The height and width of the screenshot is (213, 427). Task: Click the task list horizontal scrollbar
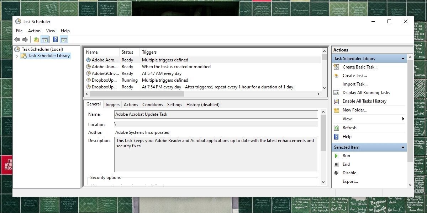(x=137, y=94)
